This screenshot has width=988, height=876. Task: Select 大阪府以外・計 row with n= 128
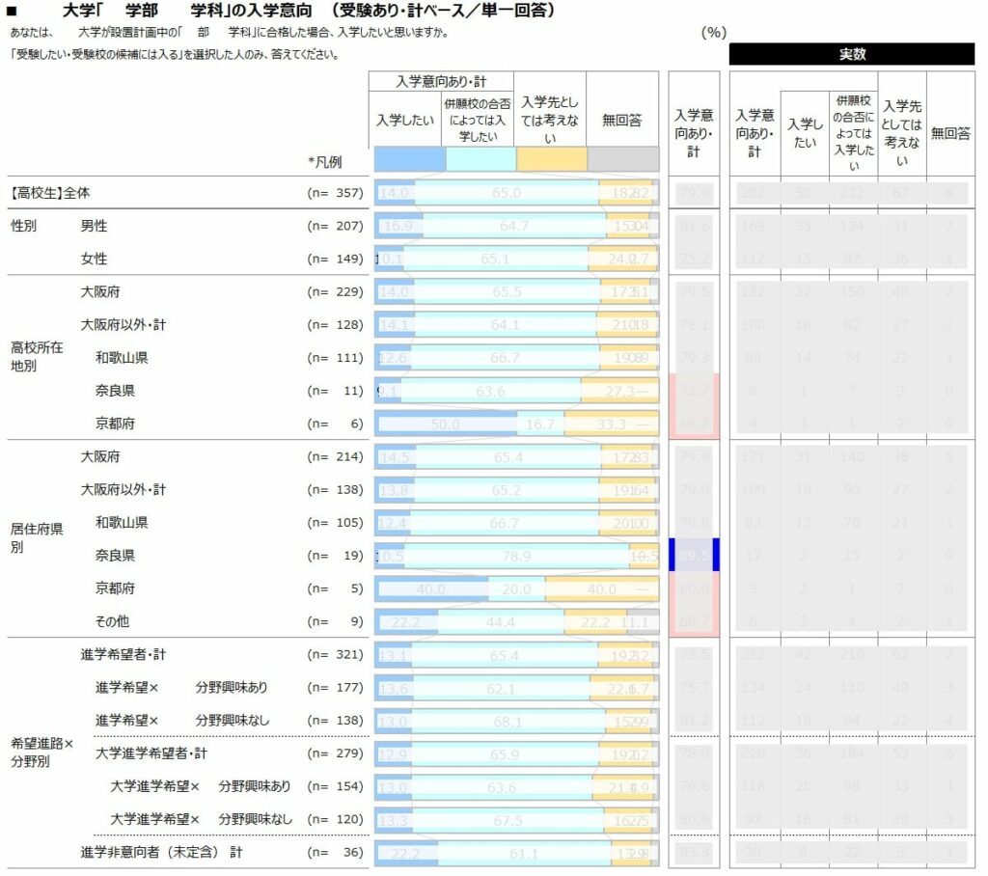pyautogui.click(x=123, y=324)
